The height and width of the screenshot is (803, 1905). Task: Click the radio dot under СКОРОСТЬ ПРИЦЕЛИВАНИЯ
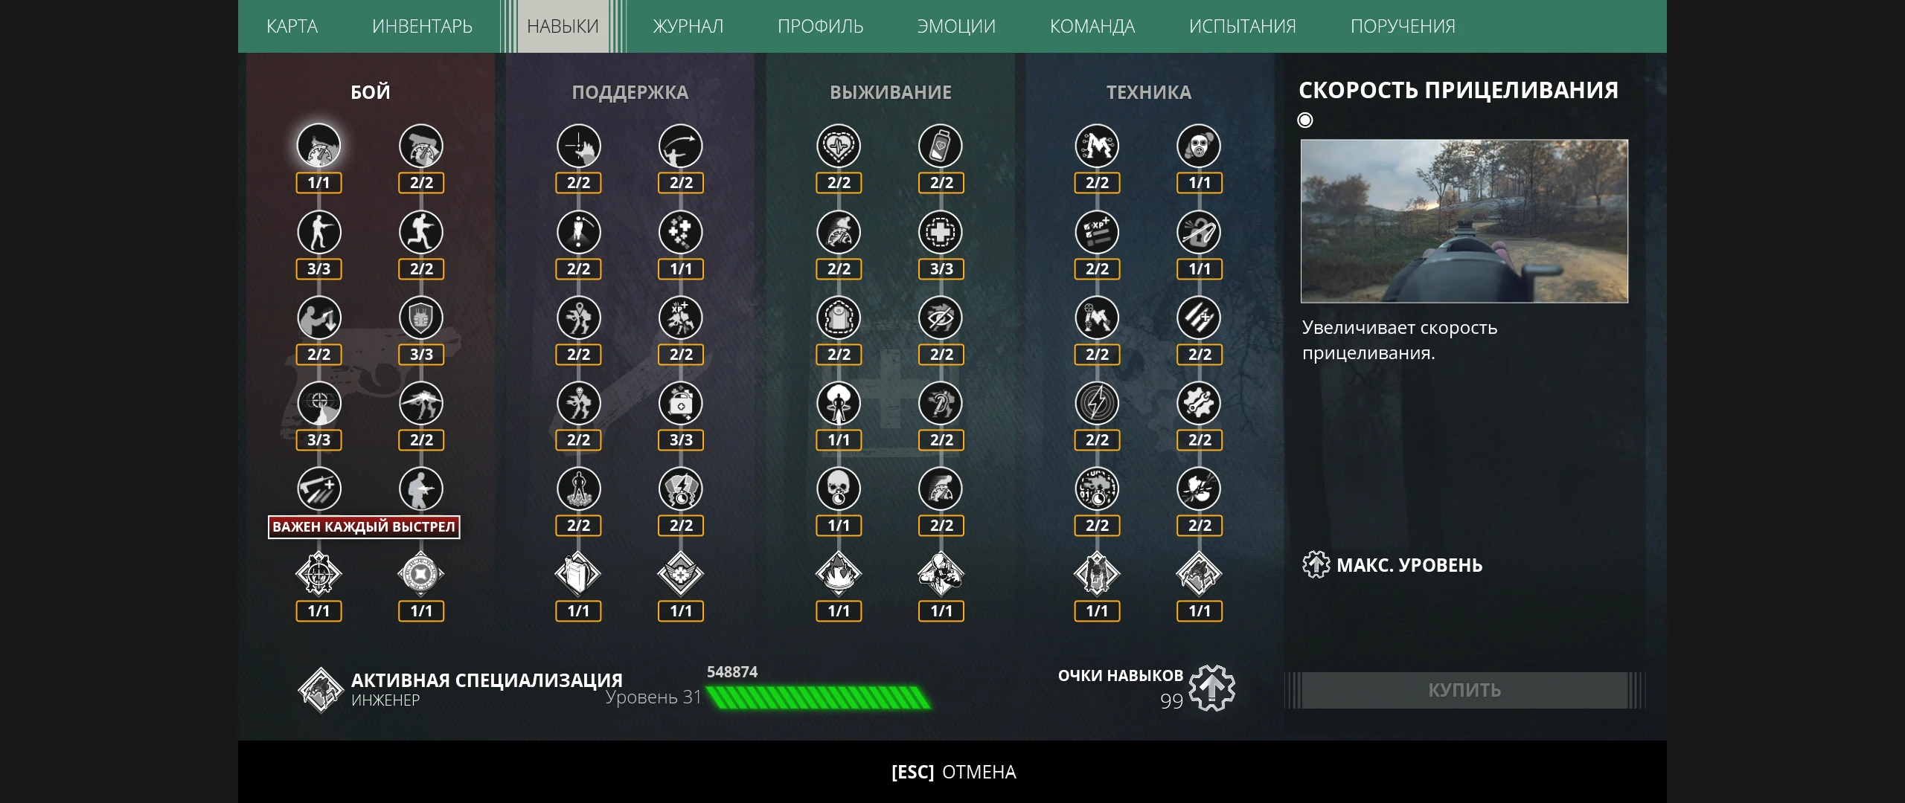1305,120
